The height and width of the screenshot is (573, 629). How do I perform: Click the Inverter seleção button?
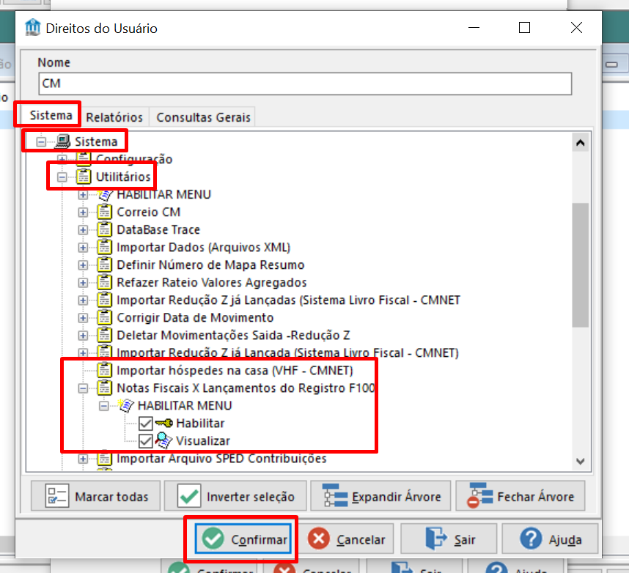(235, 496)
